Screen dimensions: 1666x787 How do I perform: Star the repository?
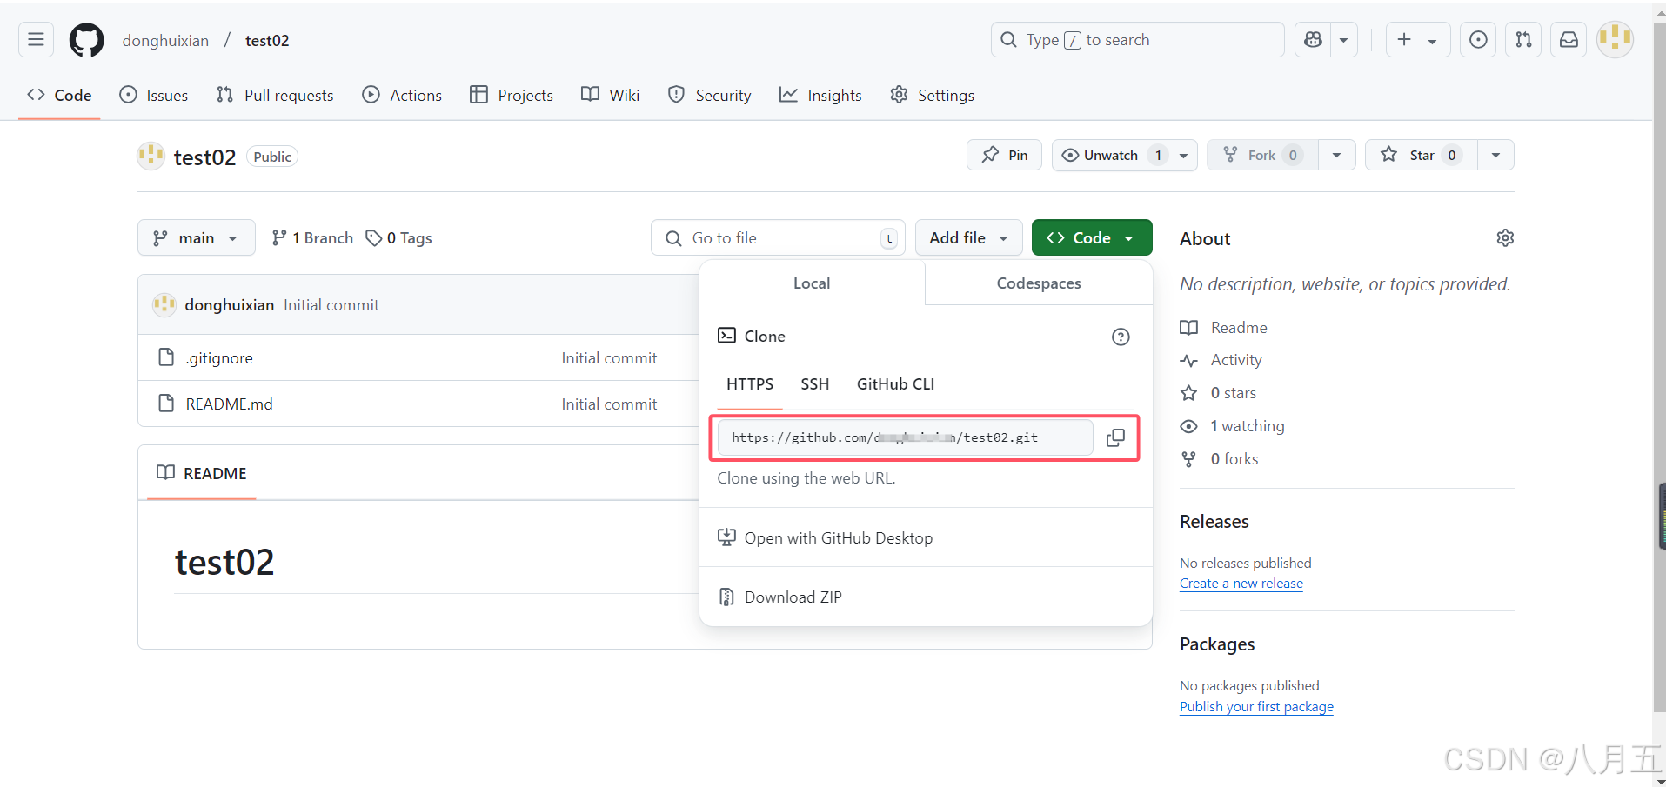1422,155
